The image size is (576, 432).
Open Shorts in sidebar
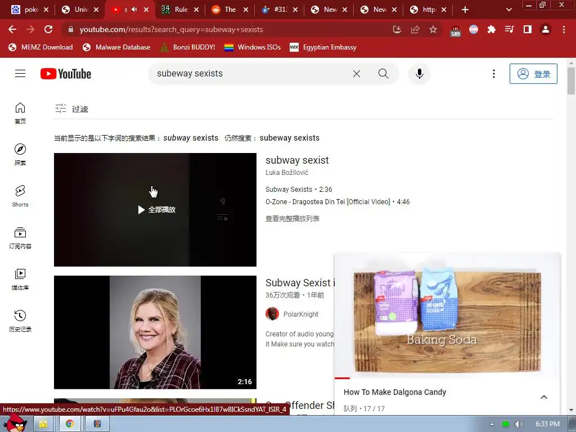tap(20, 196)
